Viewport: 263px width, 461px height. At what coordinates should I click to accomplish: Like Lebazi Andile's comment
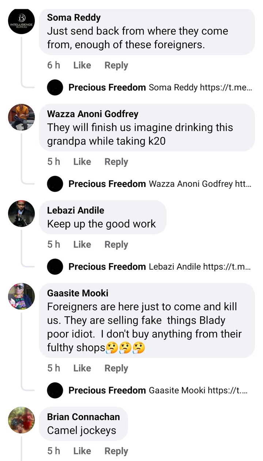coord(82,244)
